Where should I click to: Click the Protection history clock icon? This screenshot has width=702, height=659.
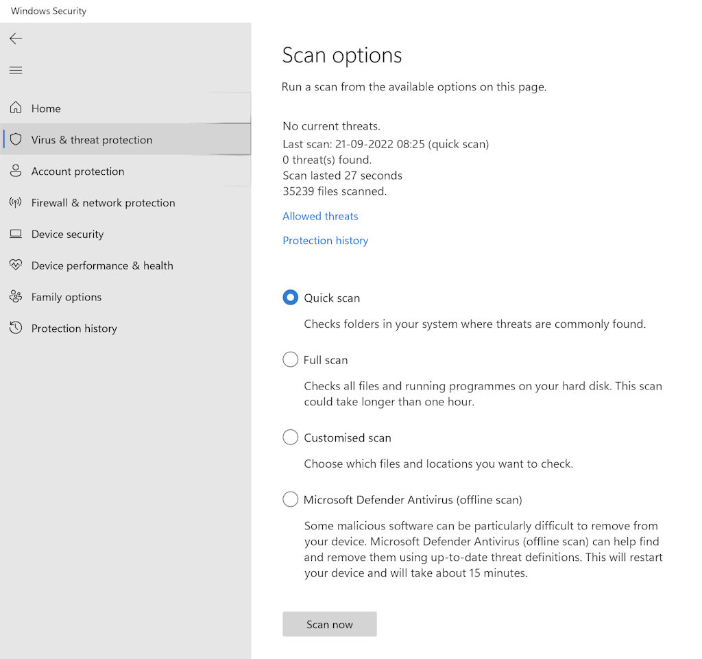(x=16, y=328)
